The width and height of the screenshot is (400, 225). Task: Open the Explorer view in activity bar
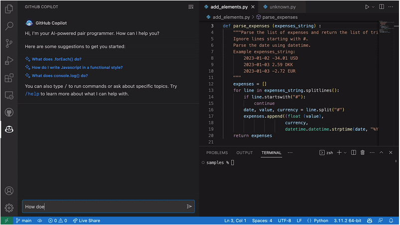[9, 9]
